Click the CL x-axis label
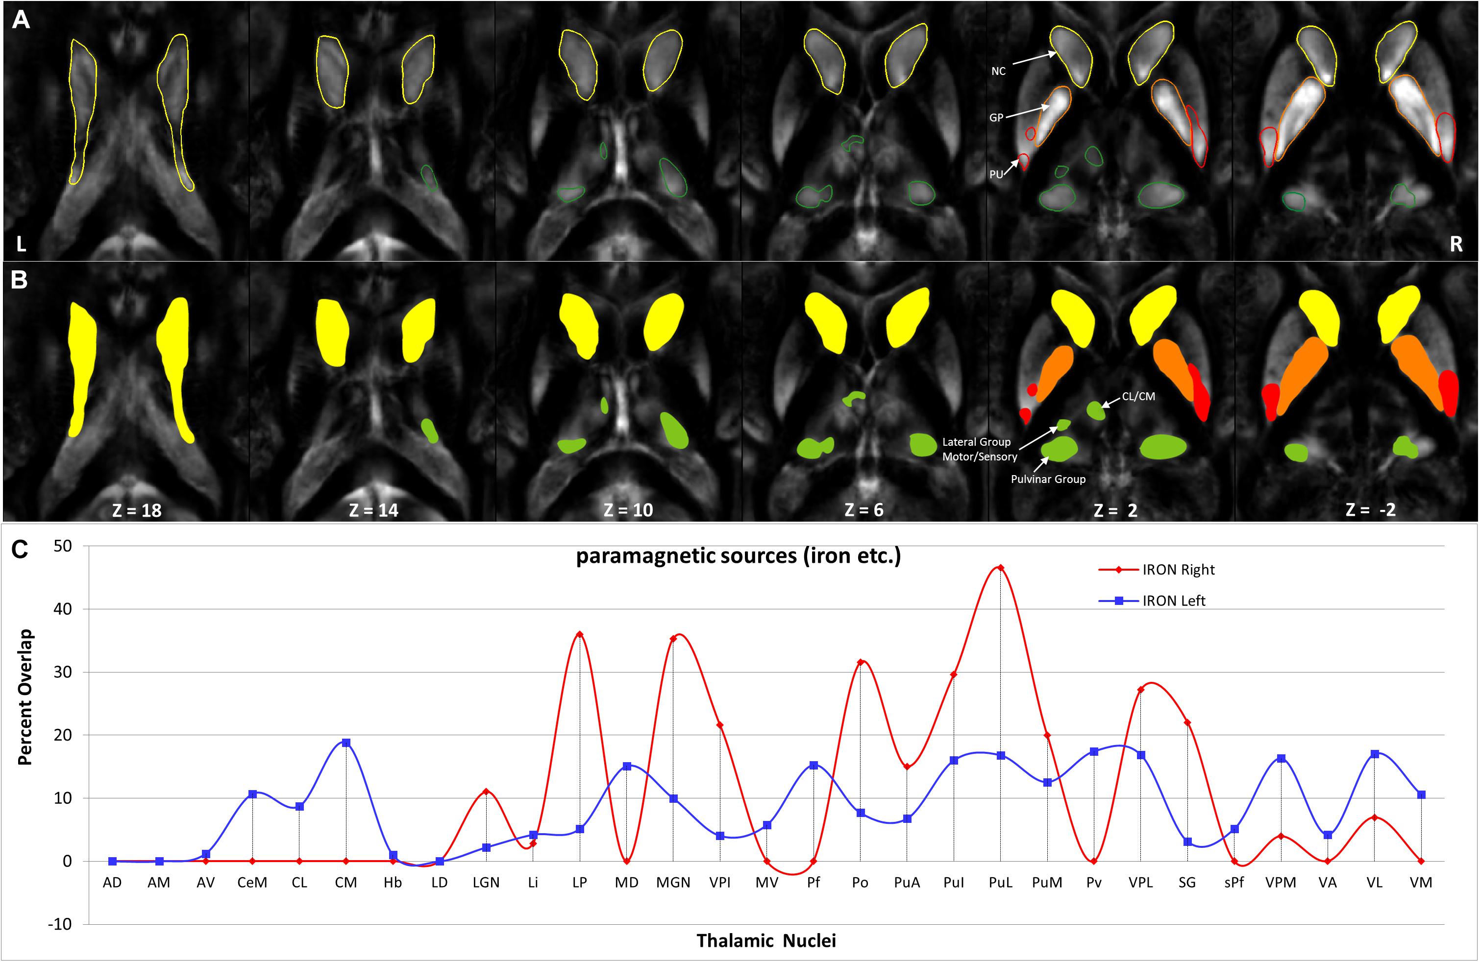Viewport: 1480px width, 962px height. [299, 883]
